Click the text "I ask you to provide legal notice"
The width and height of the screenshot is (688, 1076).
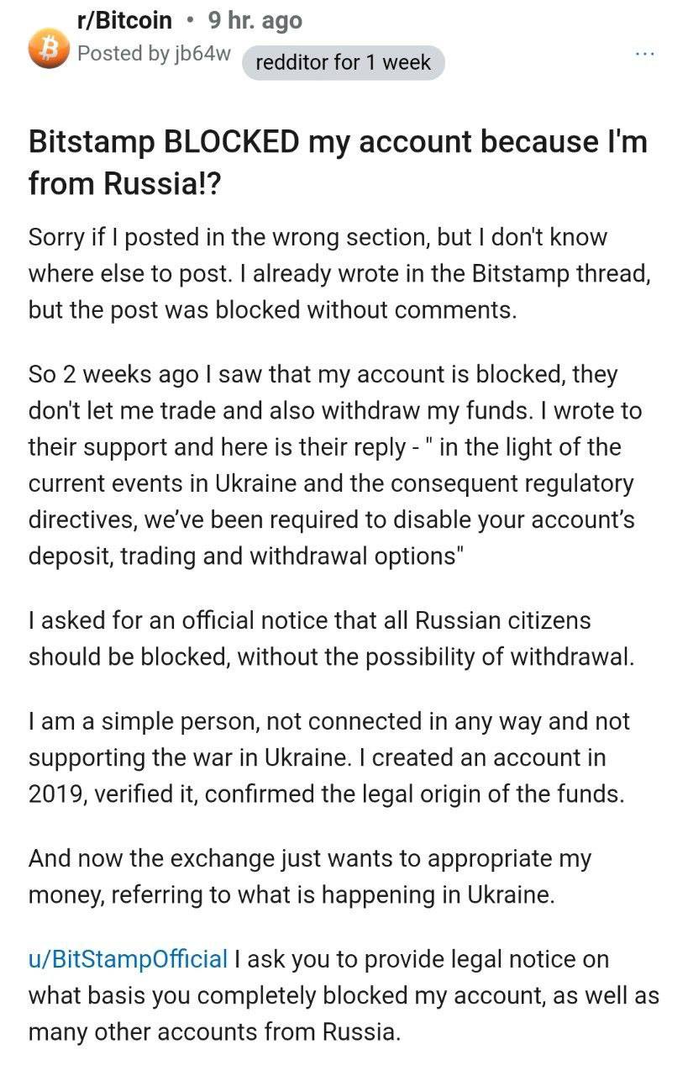(x=422, y=958)
